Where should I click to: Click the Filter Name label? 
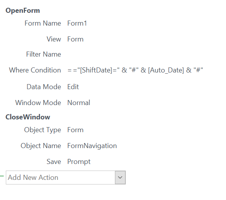43,54
